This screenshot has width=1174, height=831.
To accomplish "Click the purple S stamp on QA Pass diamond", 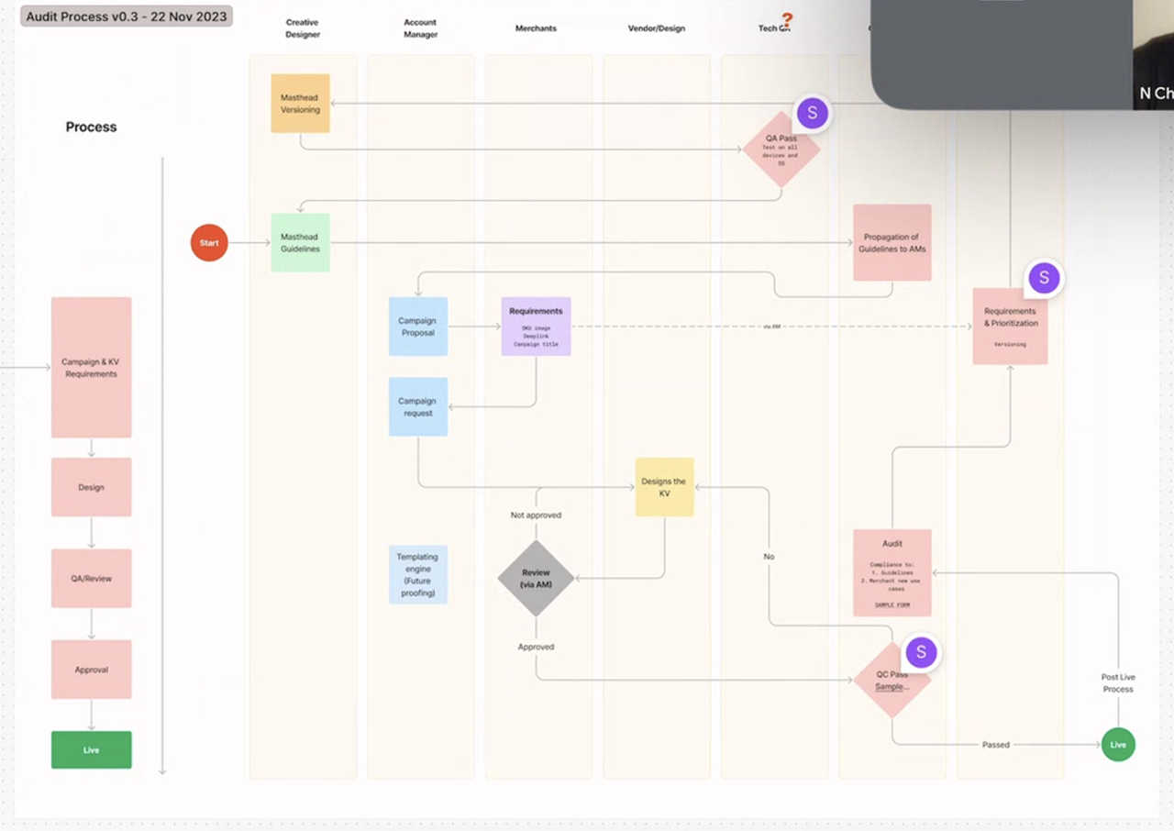I will tap(812, 113).
